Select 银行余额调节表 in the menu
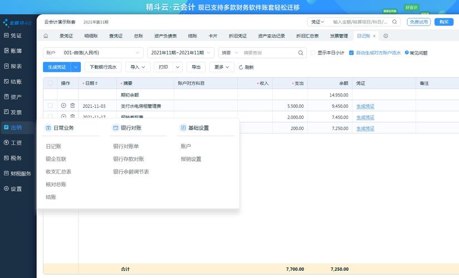The width and height of the screenshot is (459, 278). (131, 172)
